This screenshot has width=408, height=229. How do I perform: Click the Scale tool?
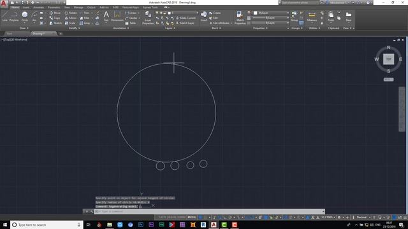[x=70, y=23]
